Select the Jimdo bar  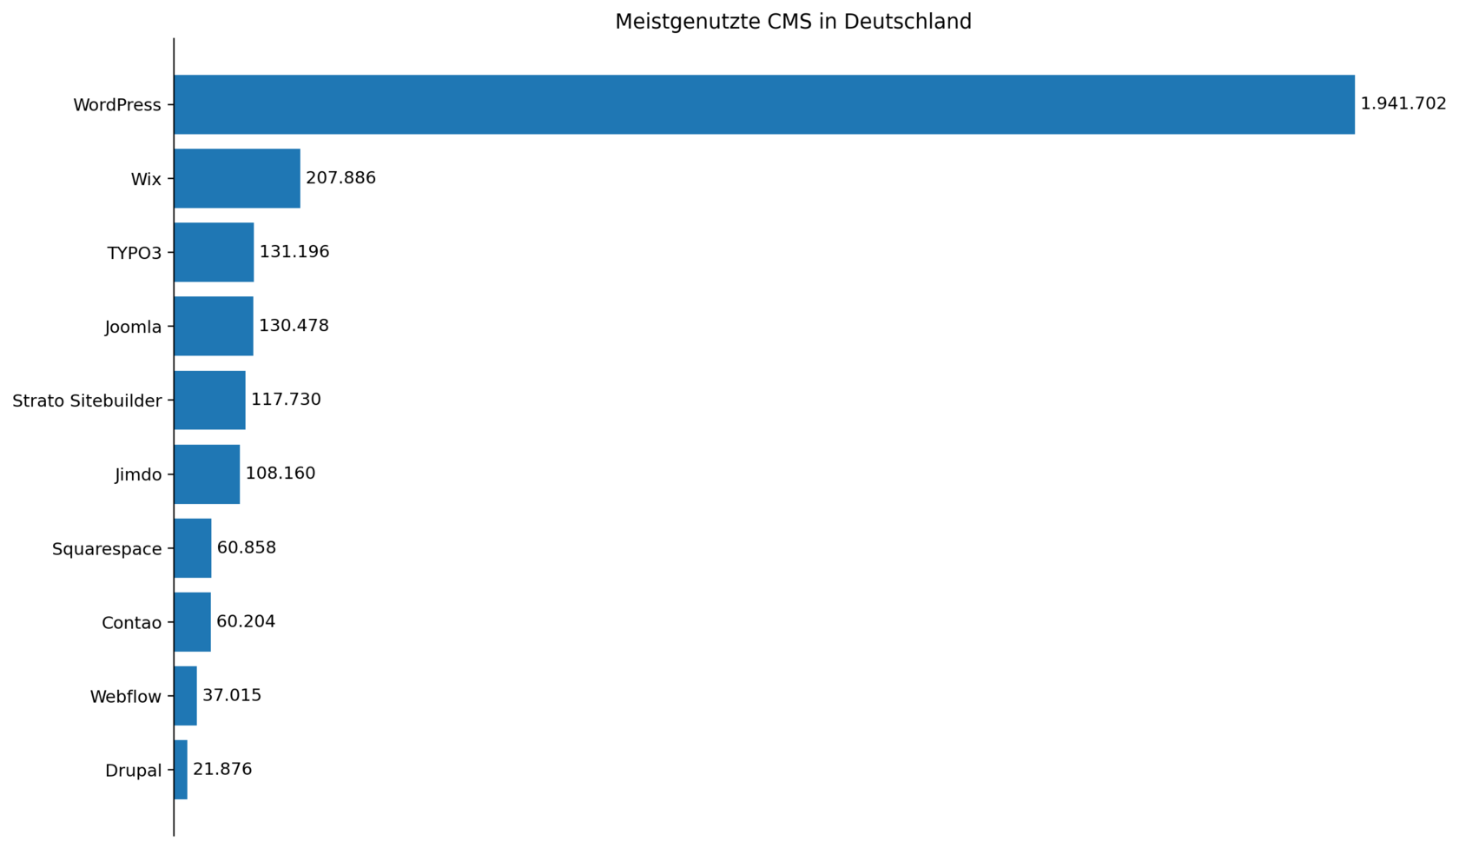207,474
